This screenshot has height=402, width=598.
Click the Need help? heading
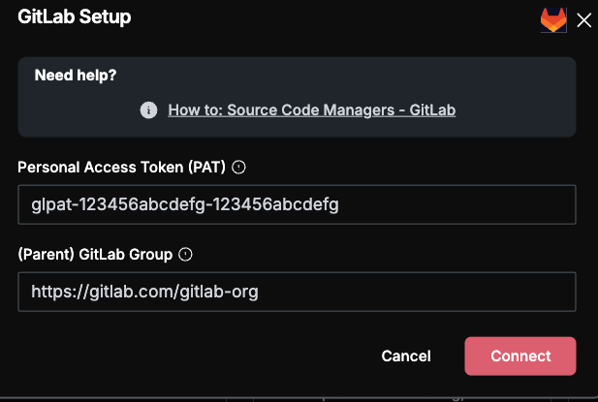pyautogui.click(x=76, y=76)
